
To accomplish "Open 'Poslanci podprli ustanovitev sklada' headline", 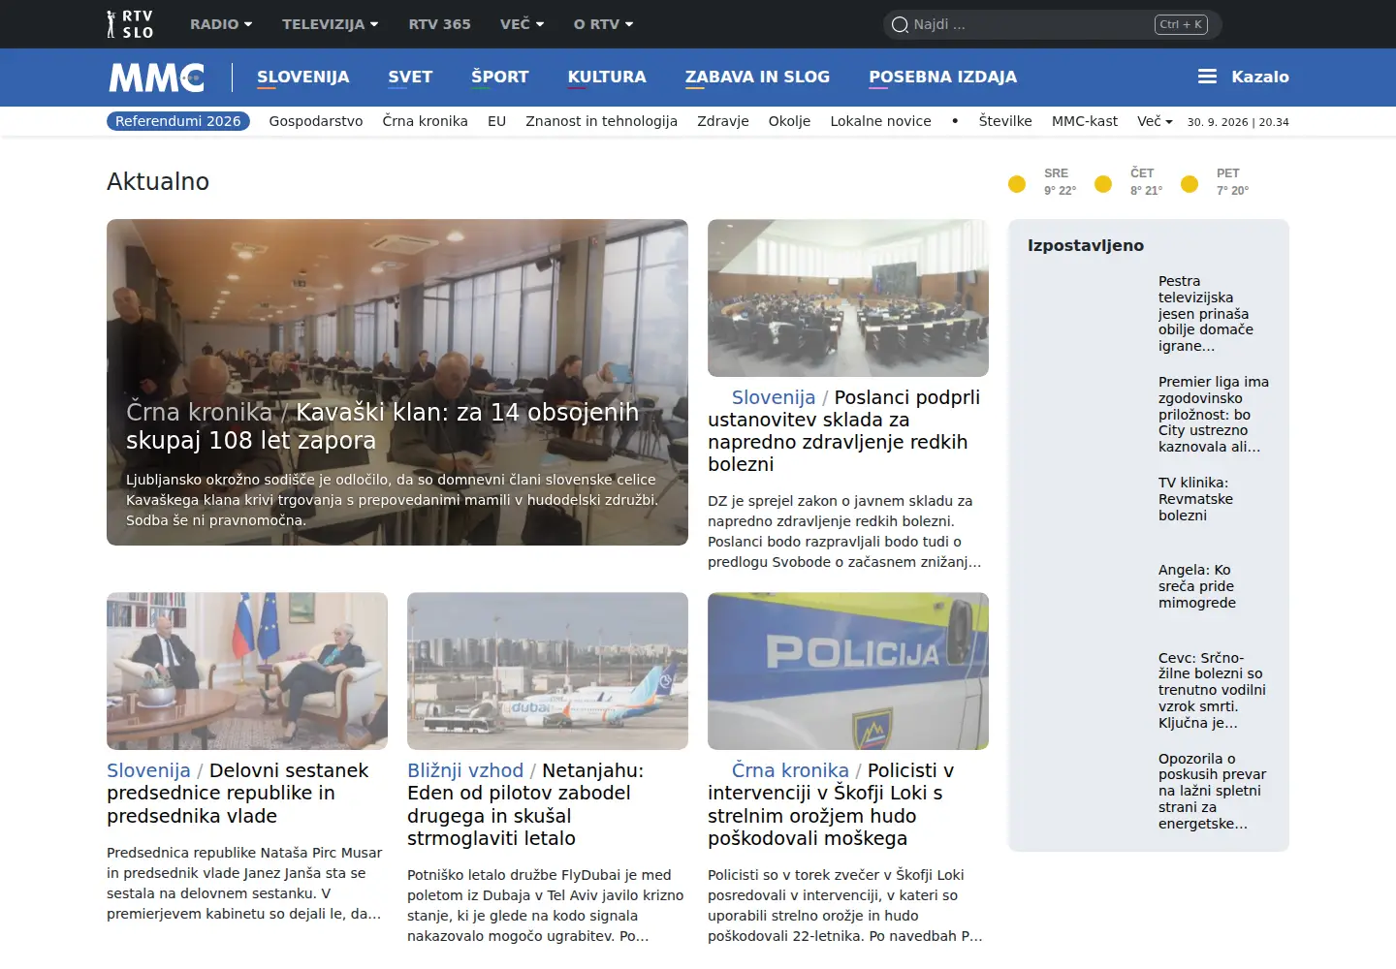I will point(843,431).
